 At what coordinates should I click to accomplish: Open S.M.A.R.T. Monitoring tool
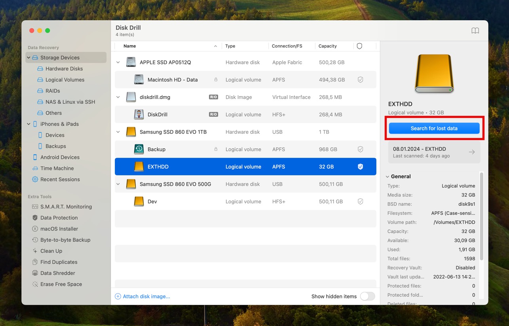(66, 207)
